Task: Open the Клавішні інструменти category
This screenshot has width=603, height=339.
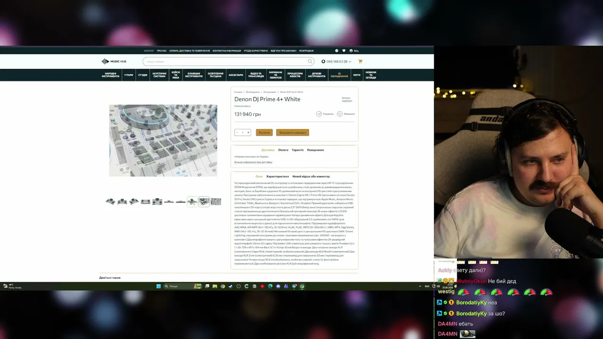Action: click(x=194, y=75)
